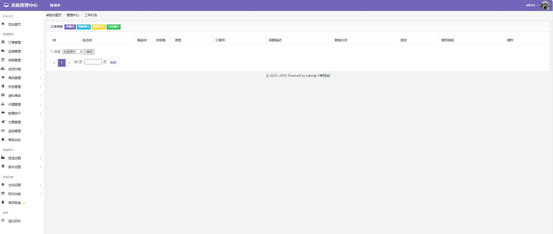This screenshot has width=553, height=234.
Task: Click the 跳转 page jump button
Action: (113, 63)
